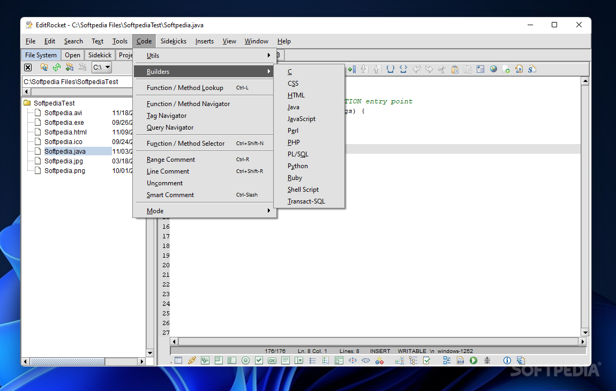The image size is (616, 391).
Task: Click the table icon in bottom toolbar
Action: click(178, 360)
